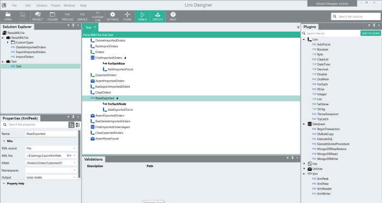
Task: Click the ADD PLUGINS button
Action: click(x=371, y=33)
